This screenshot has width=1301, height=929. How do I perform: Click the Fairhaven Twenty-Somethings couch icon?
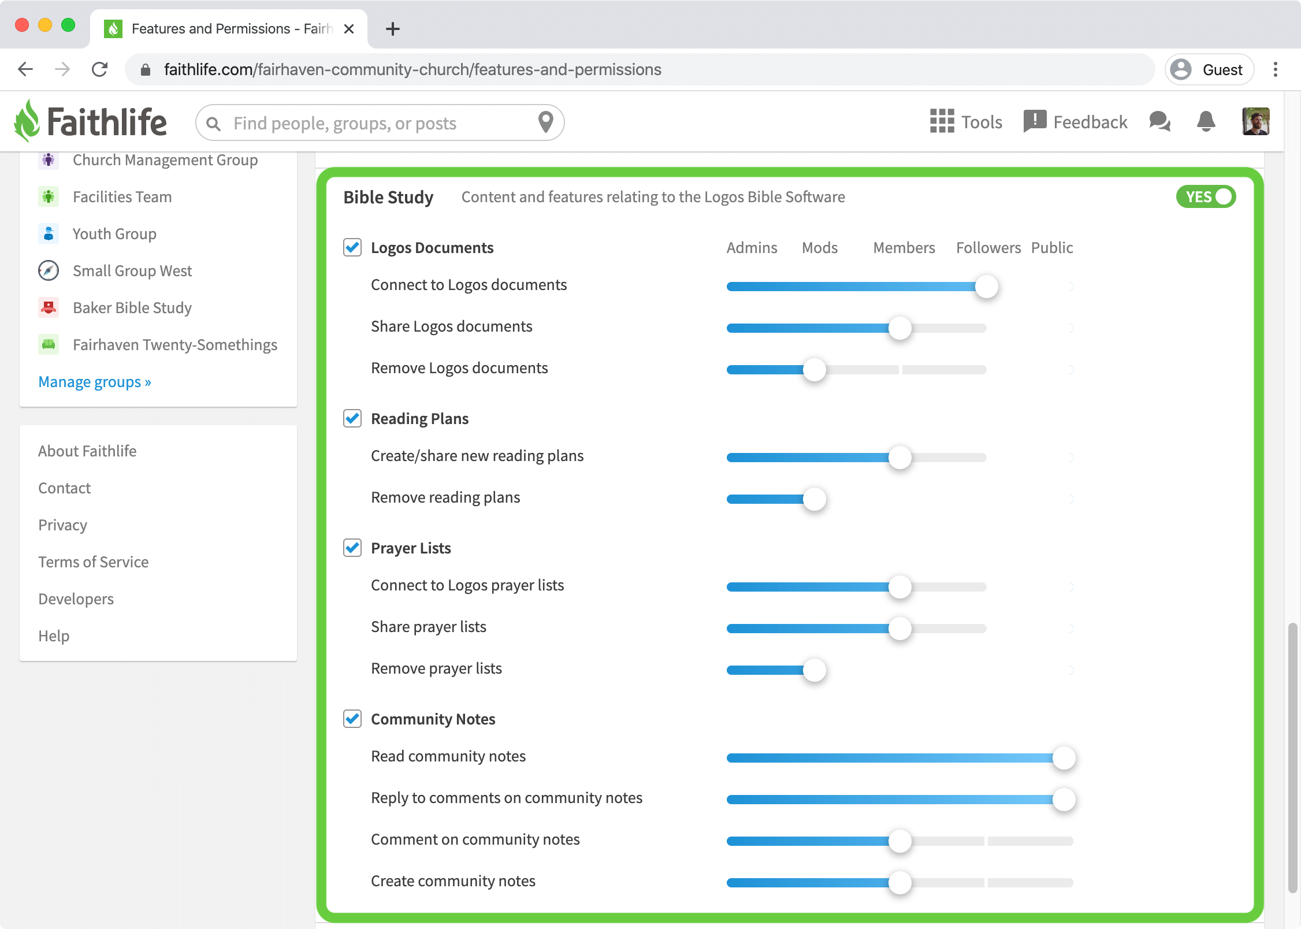pos(49,344)
